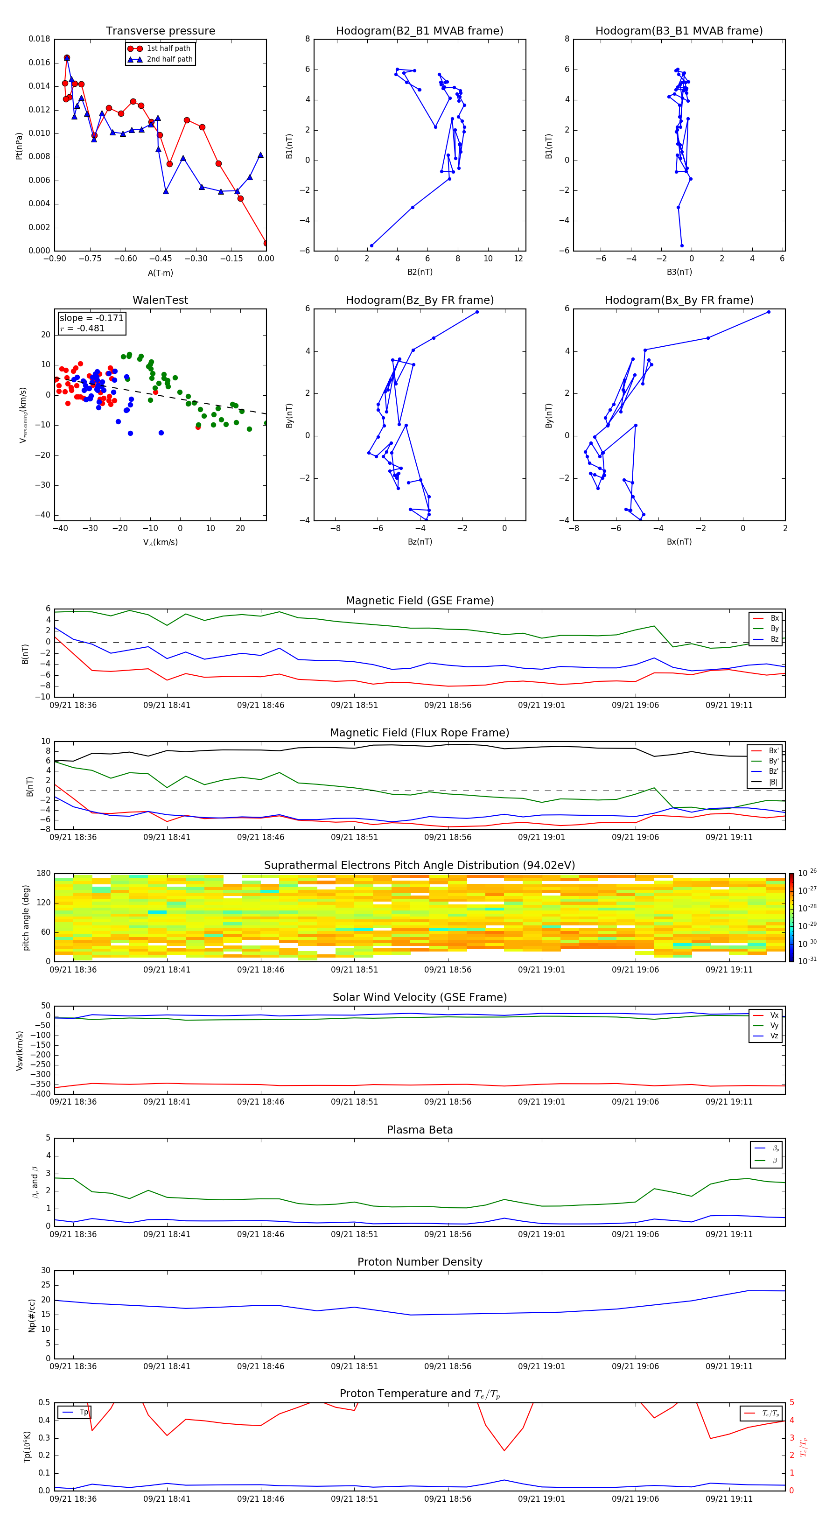This screenshot has height=1540, width=840.
Task: Click the 'Tp' legend in the temperature panel
Action: (74, 1413)
